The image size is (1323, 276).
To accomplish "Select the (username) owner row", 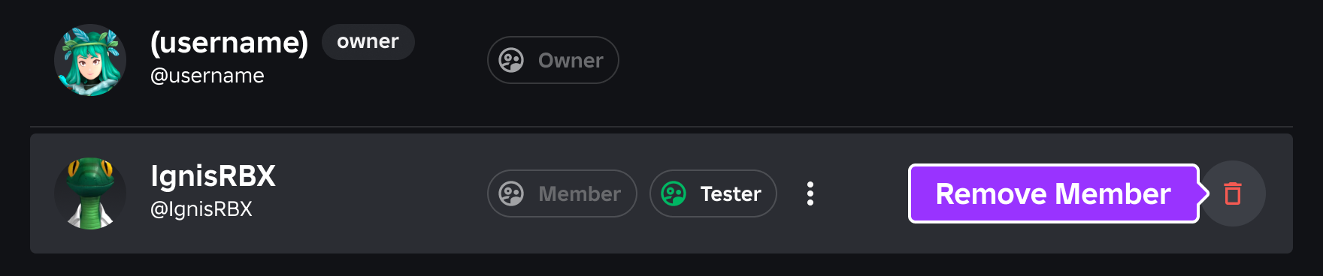I will 661,60.
